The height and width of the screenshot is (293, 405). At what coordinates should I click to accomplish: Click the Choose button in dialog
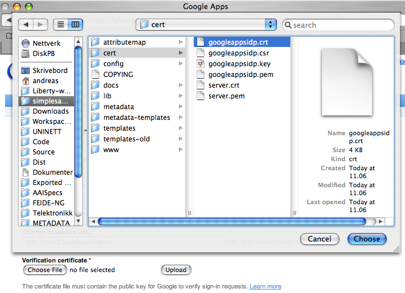click(x=367, y=239)
